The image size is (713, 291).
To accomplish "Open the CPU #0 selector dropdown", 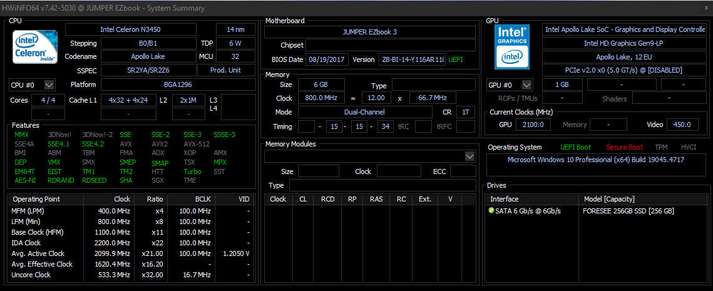I will 49,84.
